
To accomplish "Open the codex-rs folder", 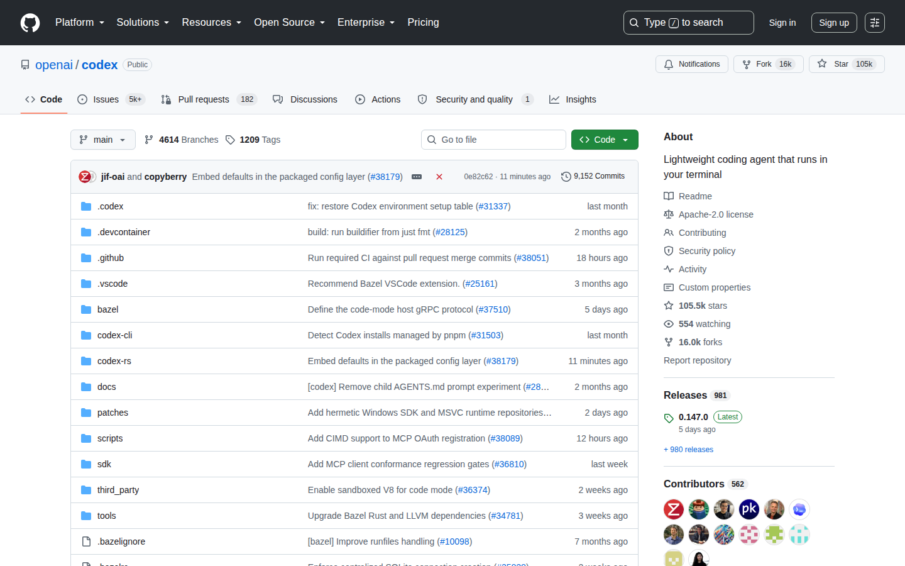I will 114,361.
